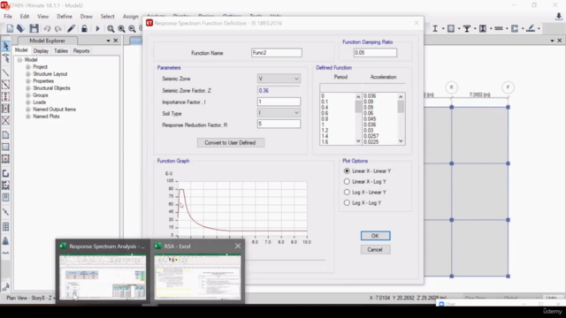The image size is (566, 318).
Task: Click the Acceleration list down scroll arrow
Action: click(x=401, y=141)
